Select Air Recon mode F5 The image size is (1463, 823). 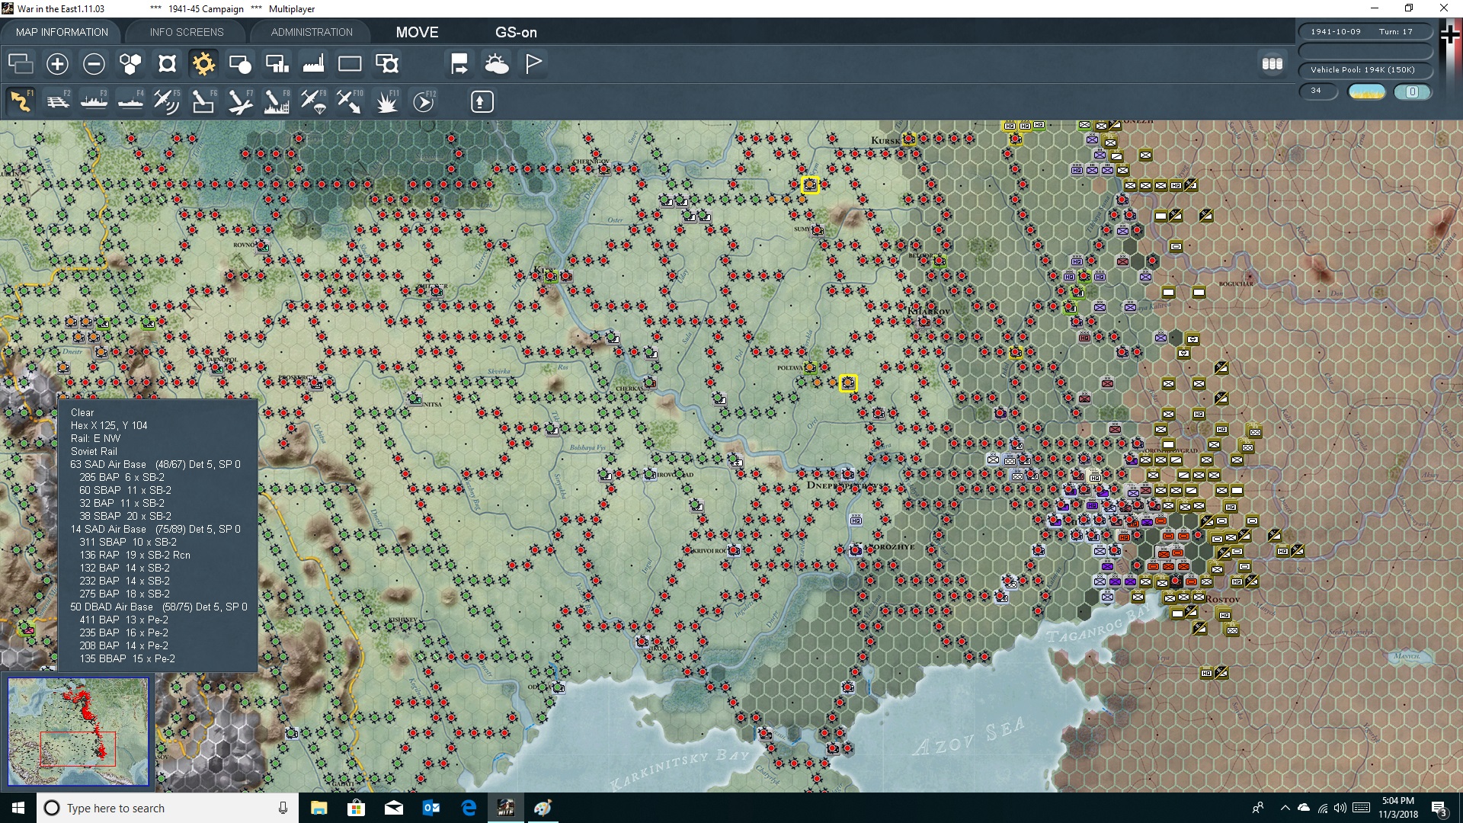tap(167, 101)
